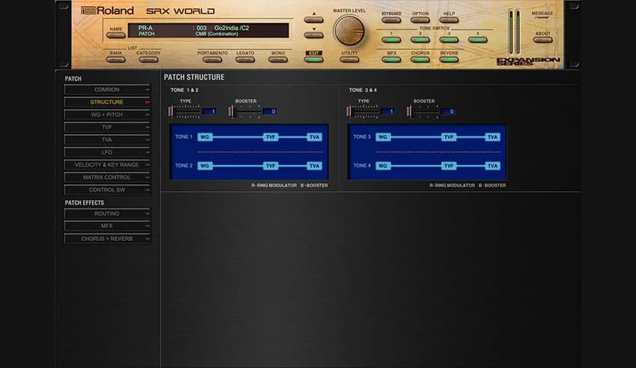Click the Tone 2 TVA block
Viewport: 636px width, 368px height.
[x=314, y=166]
